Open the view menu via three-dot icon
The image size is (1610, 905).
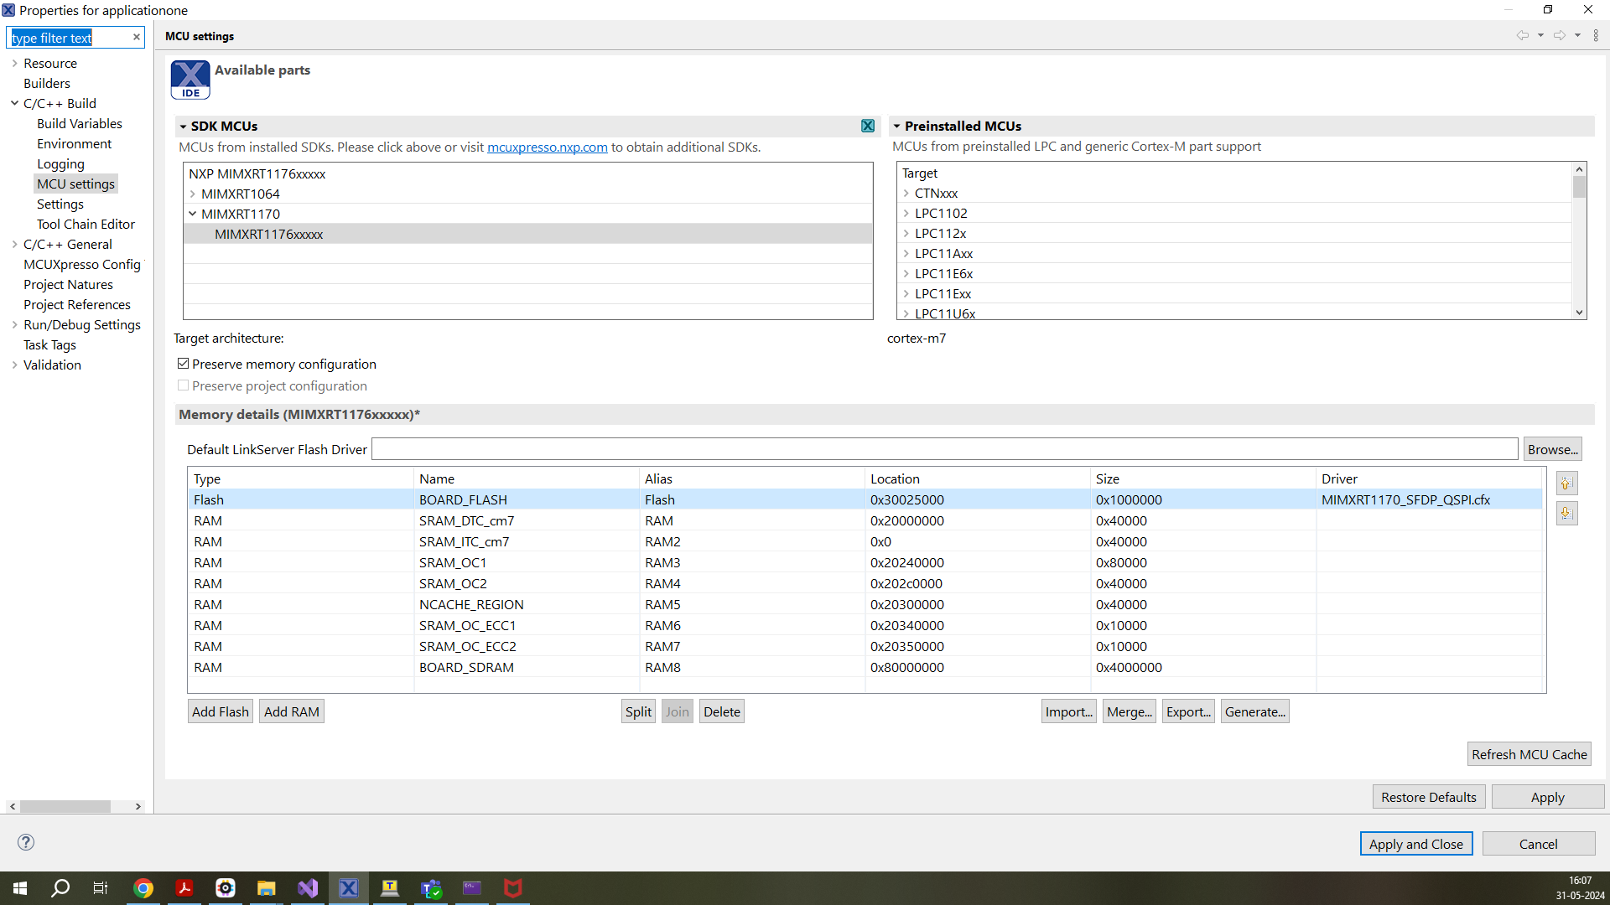(x=1597, y=35)
